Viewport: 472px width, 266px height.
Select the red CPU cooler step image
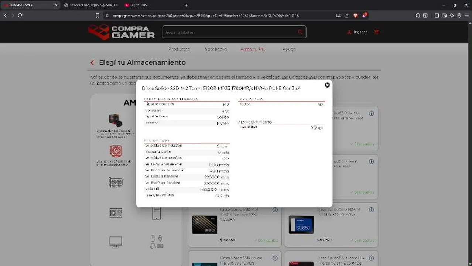116,151
